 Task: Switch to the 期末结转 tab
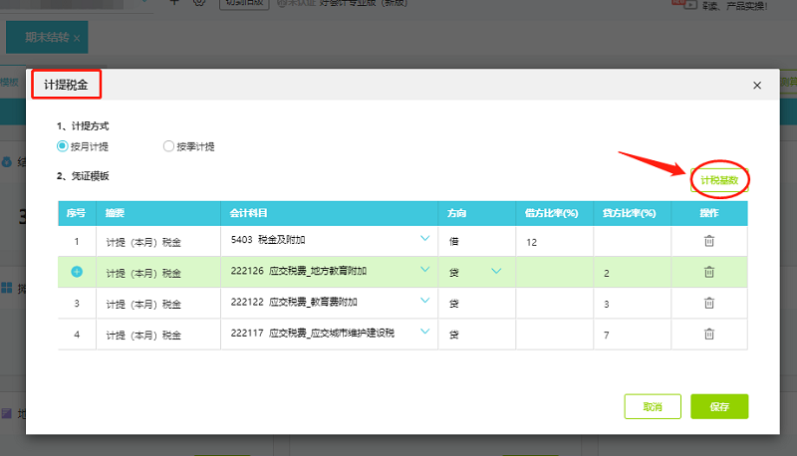coord(46,37)
